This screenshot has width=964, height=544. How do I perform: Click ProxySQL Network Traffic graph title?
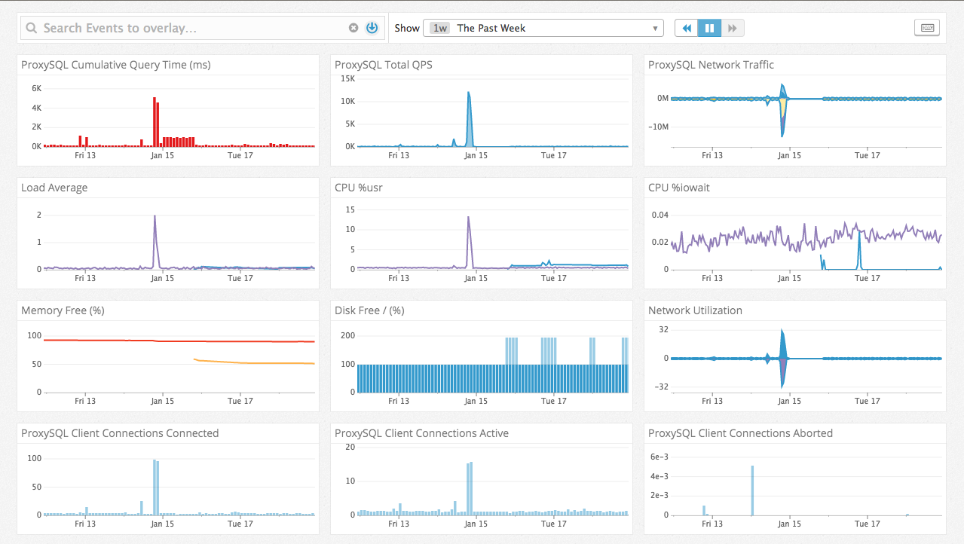click(x=711, y=65)
